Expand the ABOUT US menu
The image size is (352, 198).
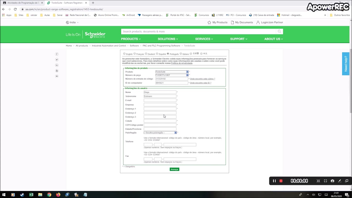click(x=274, y=39)
